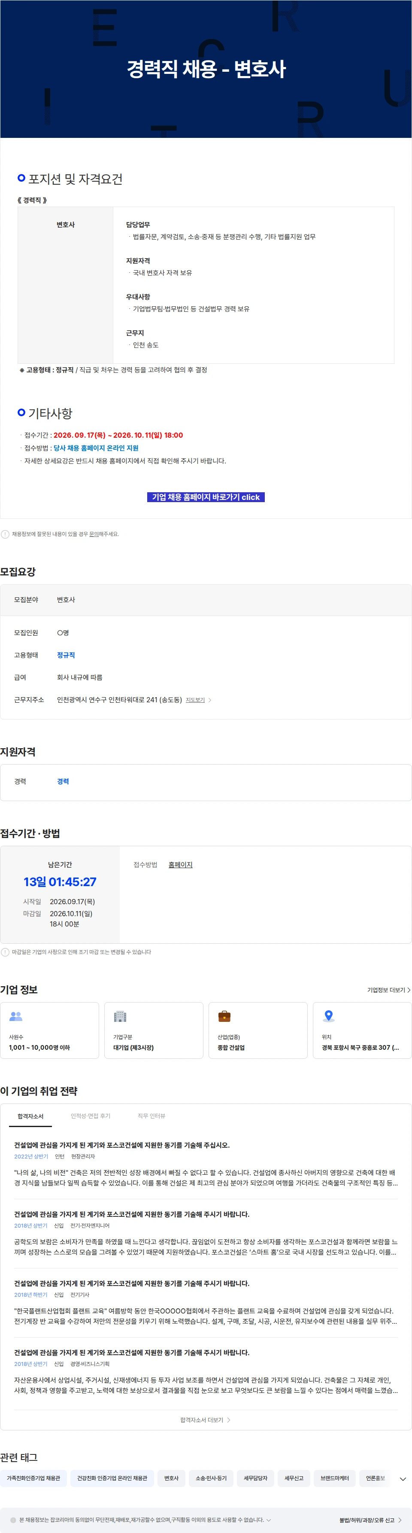Open the 2018년 상반기 전기·전자엔지니어 essay
Viewport: 412px width, 1533px height.
coord(206,1234)
